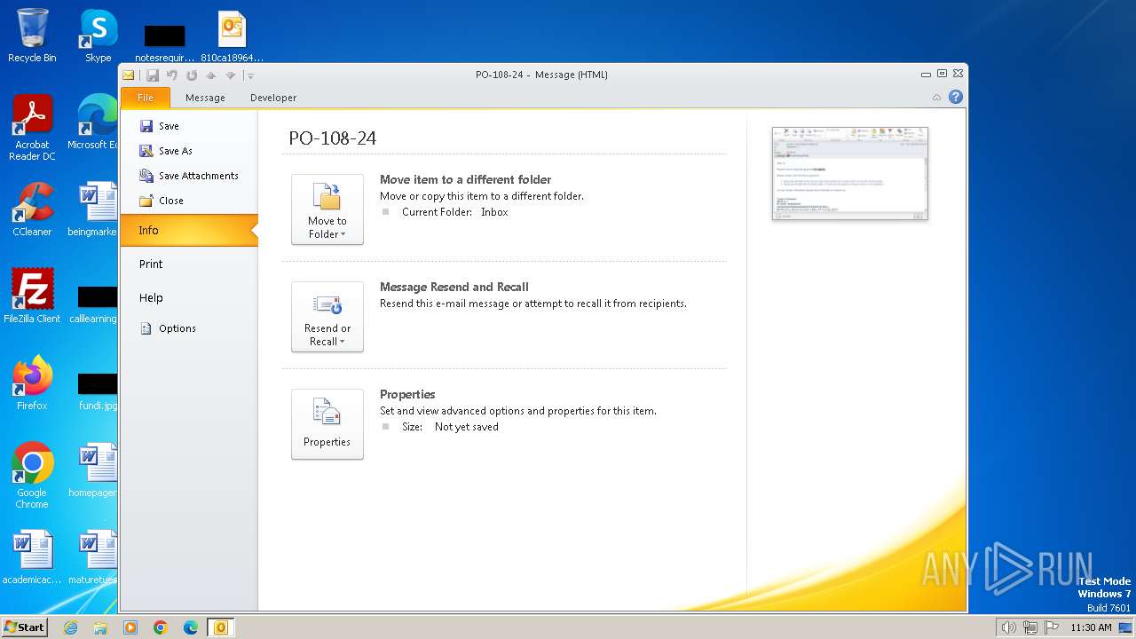Click Outlook taskbar button

coord(221,627)
